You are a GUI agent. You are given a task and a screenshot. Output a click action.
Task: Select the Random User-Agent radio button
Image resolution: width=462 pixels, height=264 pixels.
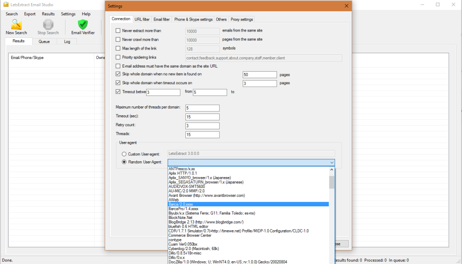point(123,163)
